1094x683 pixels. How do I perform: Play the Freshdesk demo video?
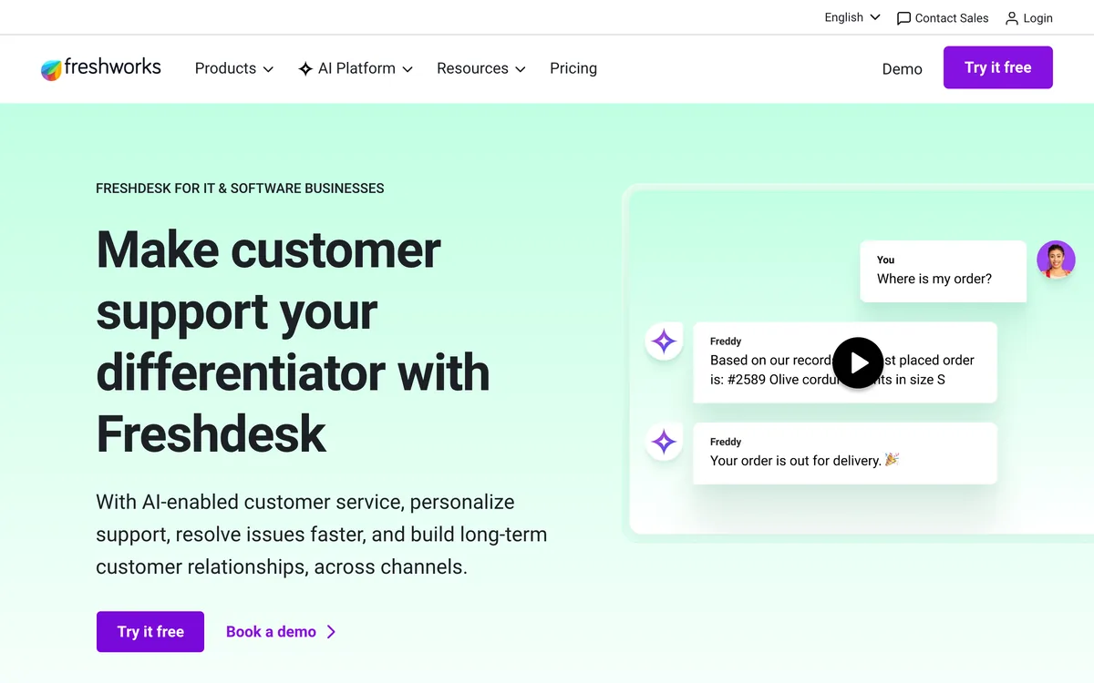click(858, 362)
